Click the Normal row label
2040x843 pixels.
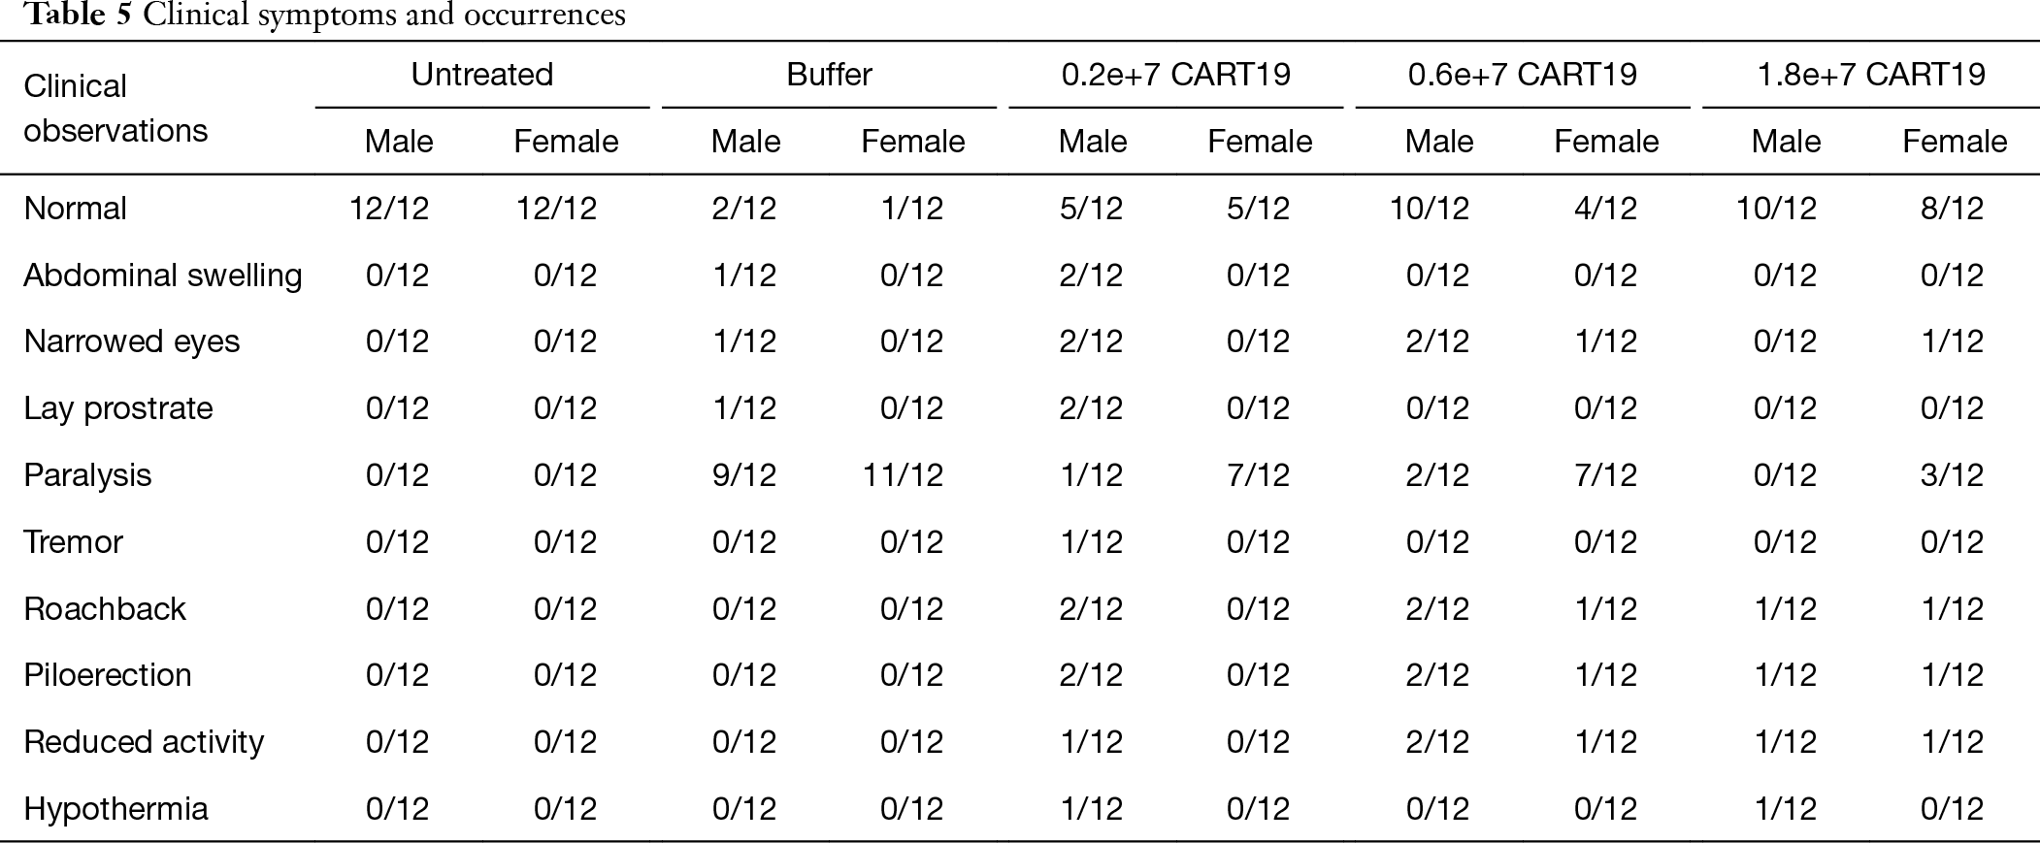(x=75, y=209)
